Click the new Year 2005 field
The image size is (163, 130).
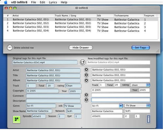pyautogui.click(x=144, y=90)
